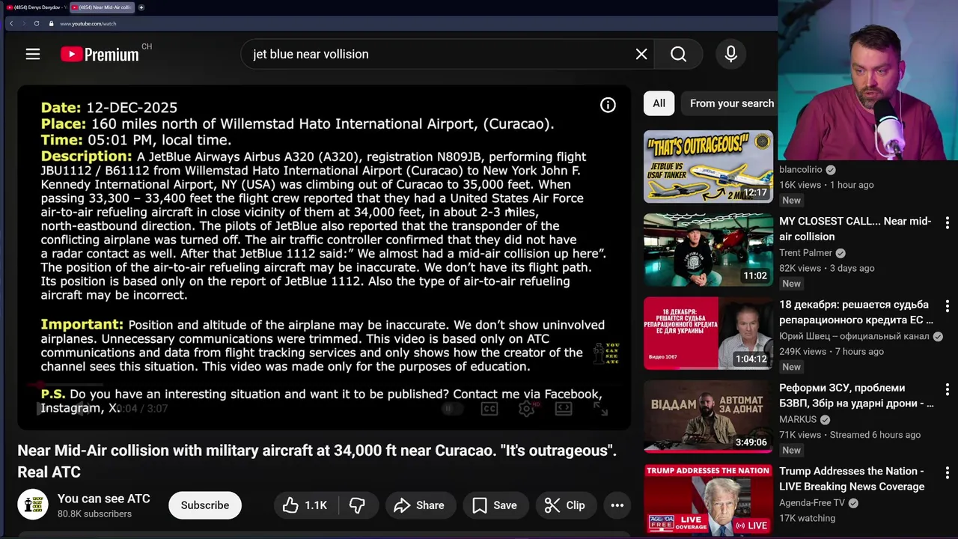The width and height of the screenshot is (958, 539).
Task: Enter fullscreen mode in the player
Action: click(600, 408)
